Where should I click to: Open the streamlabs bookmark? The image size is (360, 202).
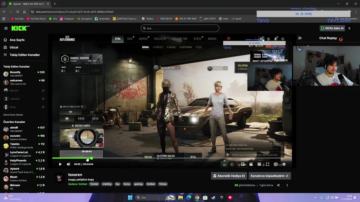[x=102, y=19]
